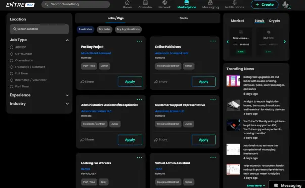This screenshot has height=188, width=305.
Task: Expand the Industry filter section
Action: pyautogui.click(x=67, y=104)
